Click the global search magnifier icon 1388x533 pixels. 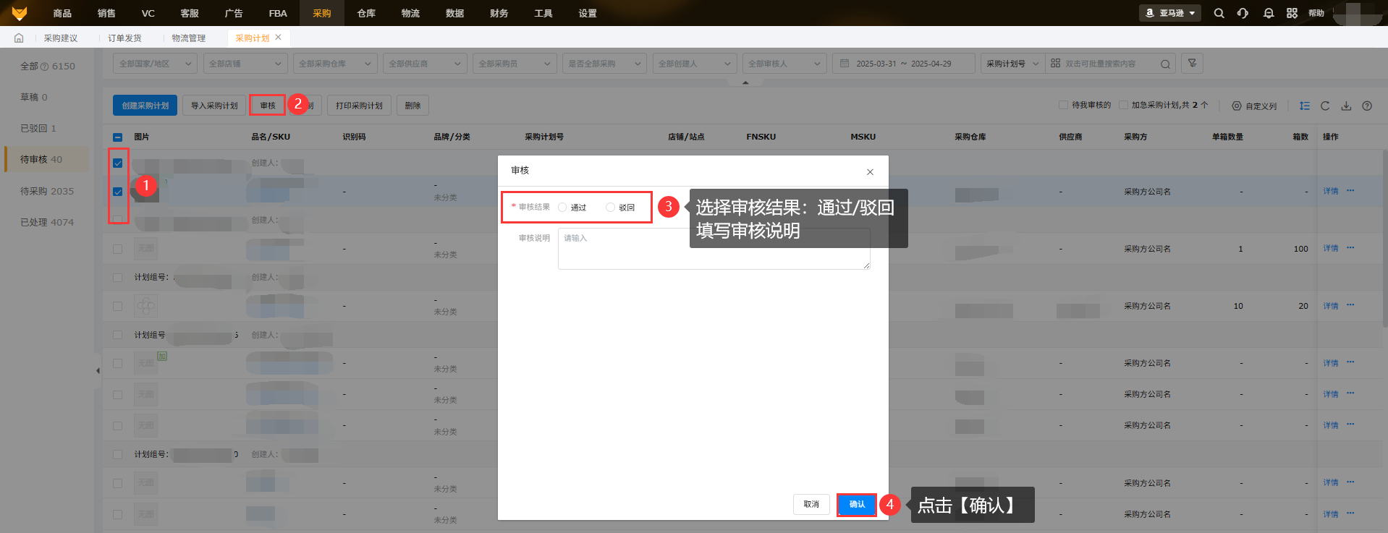1219,13
